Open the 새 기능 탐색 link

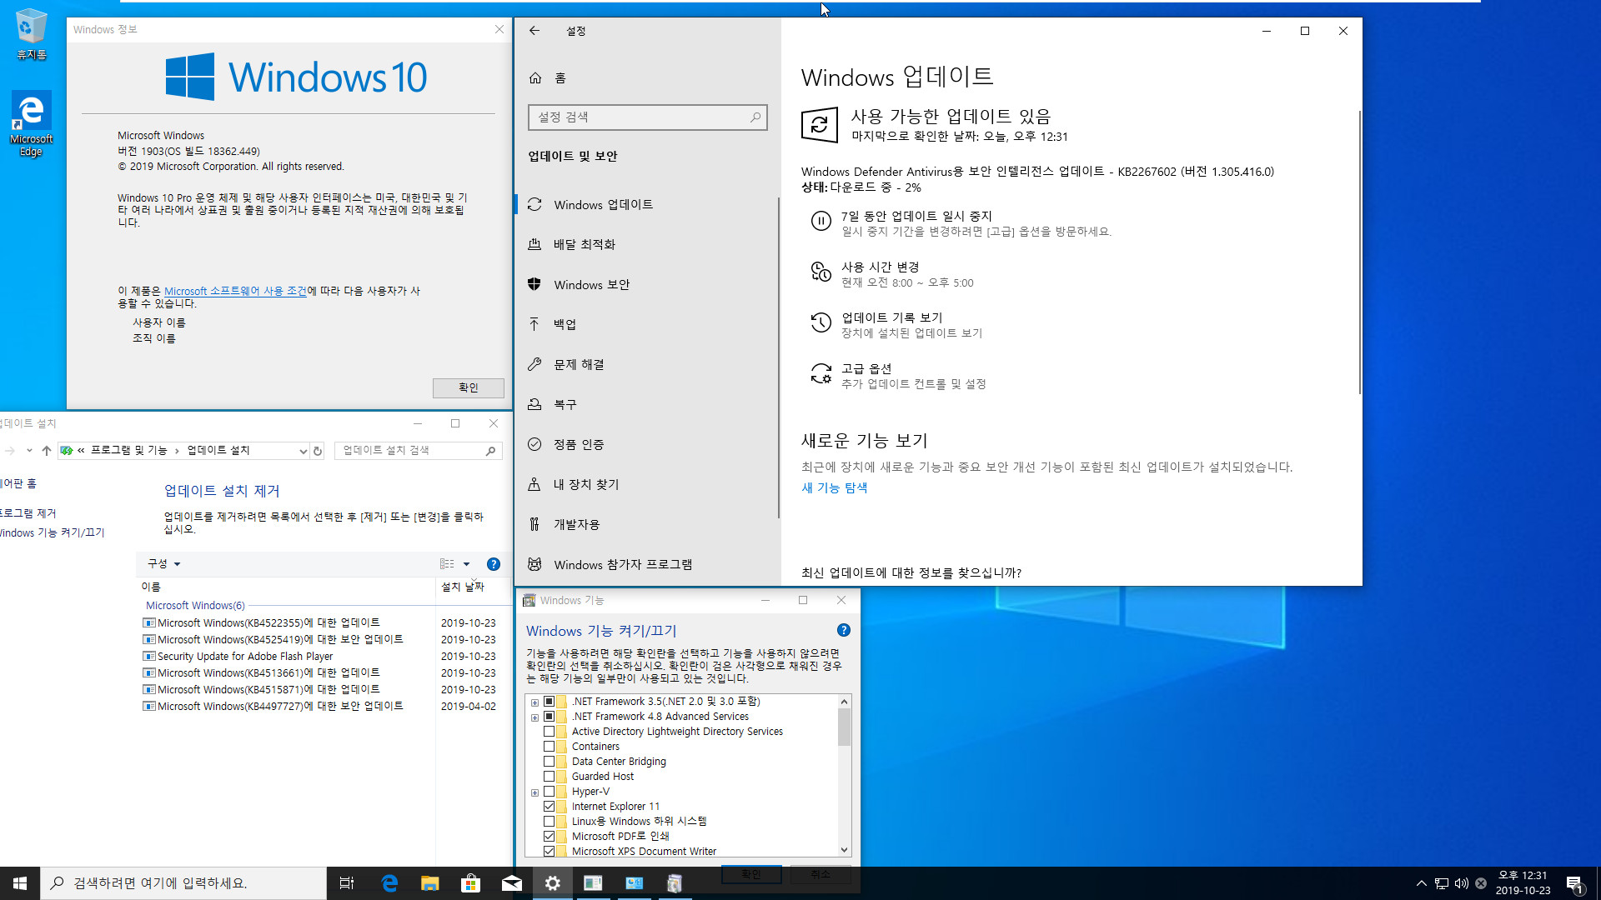tap(835, 487)
